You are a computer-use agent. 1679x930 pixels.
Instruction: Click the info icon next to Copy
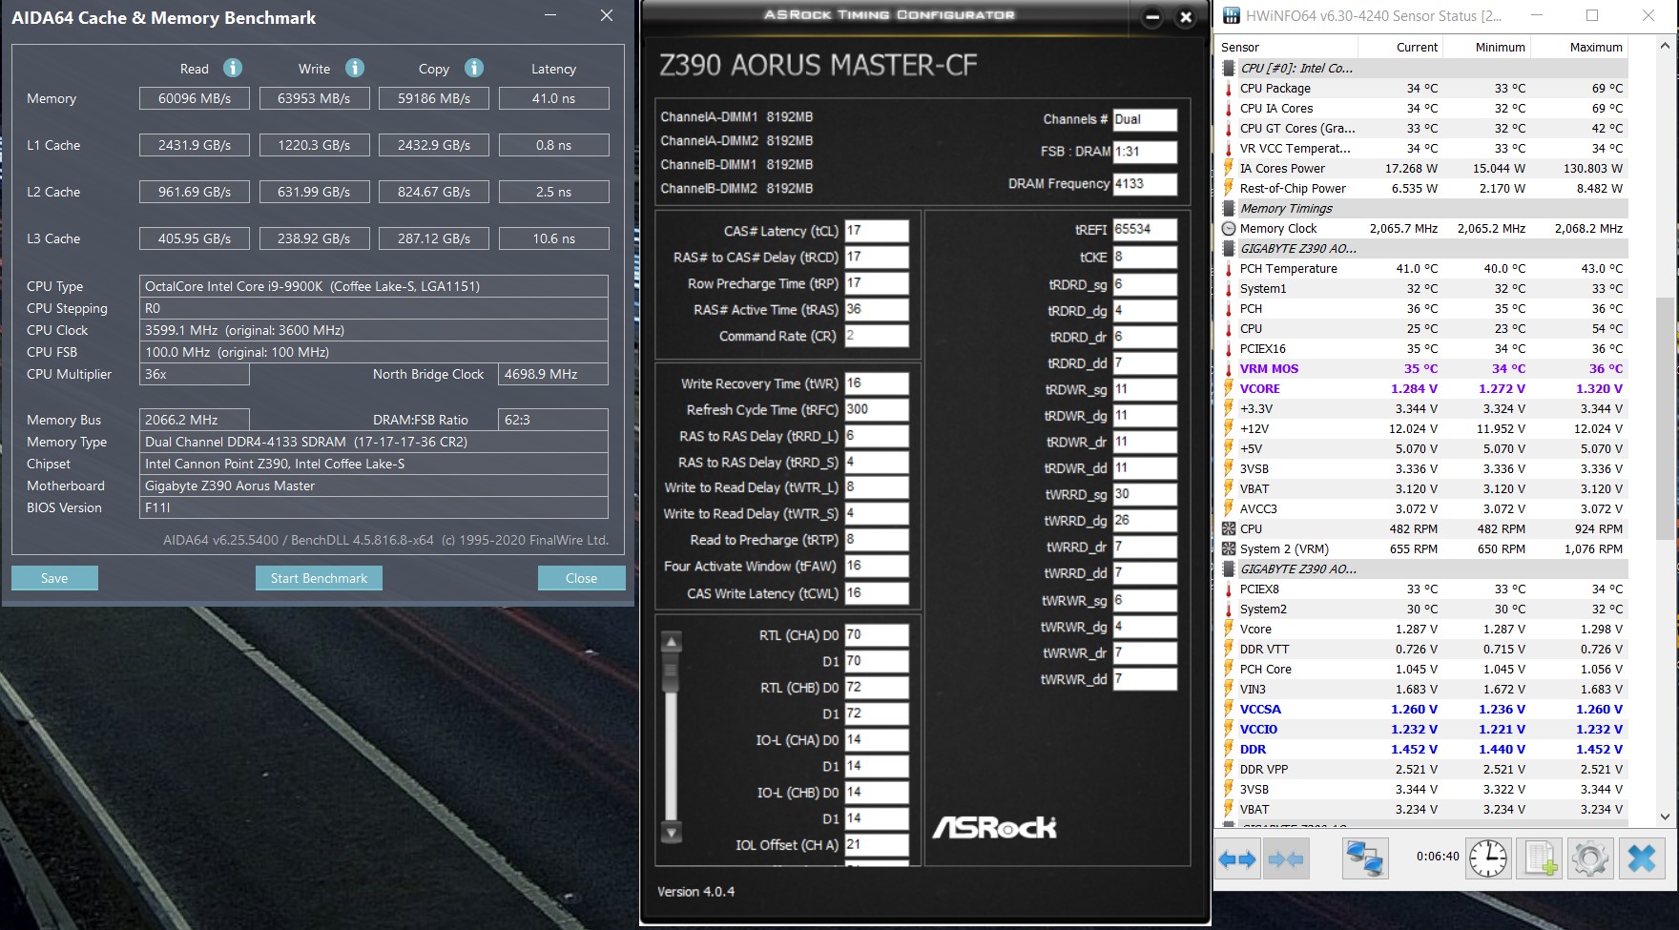[x=474, y=68]
